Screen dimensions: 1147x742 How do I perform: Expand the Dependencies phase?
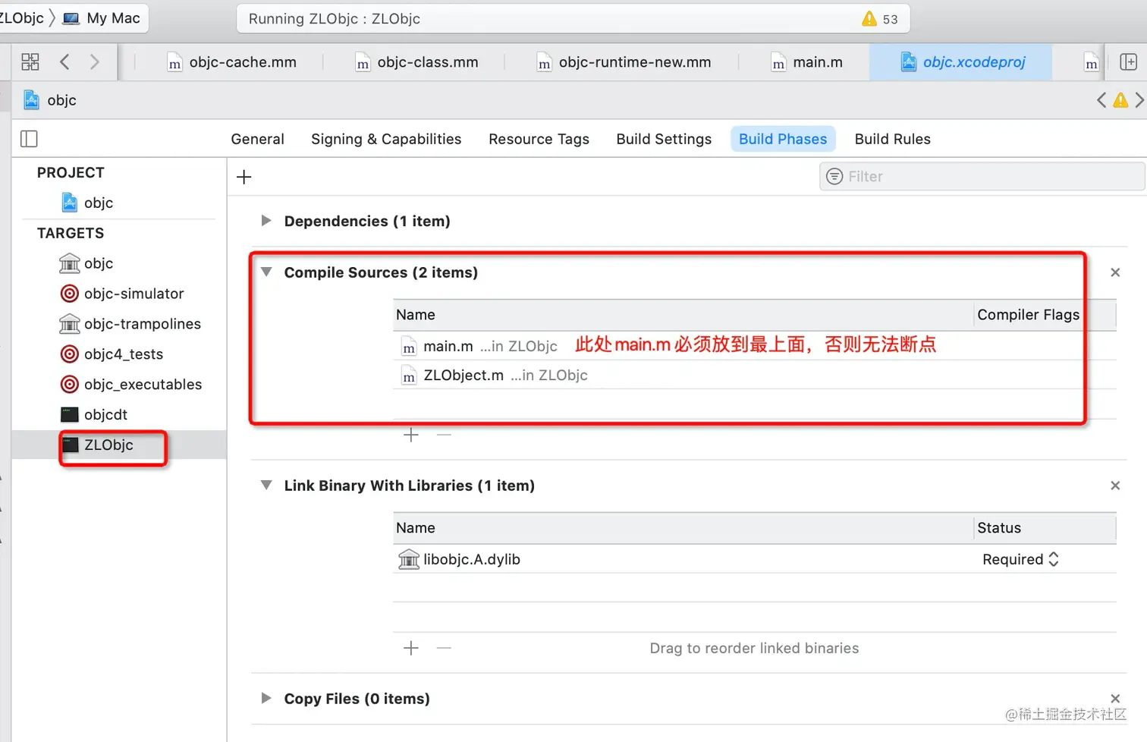click(266, 221)
